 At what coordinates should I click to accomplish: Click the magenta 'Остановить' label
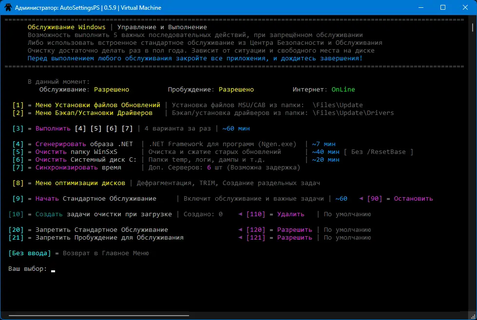pyautogui.click(x=414, y=198)
